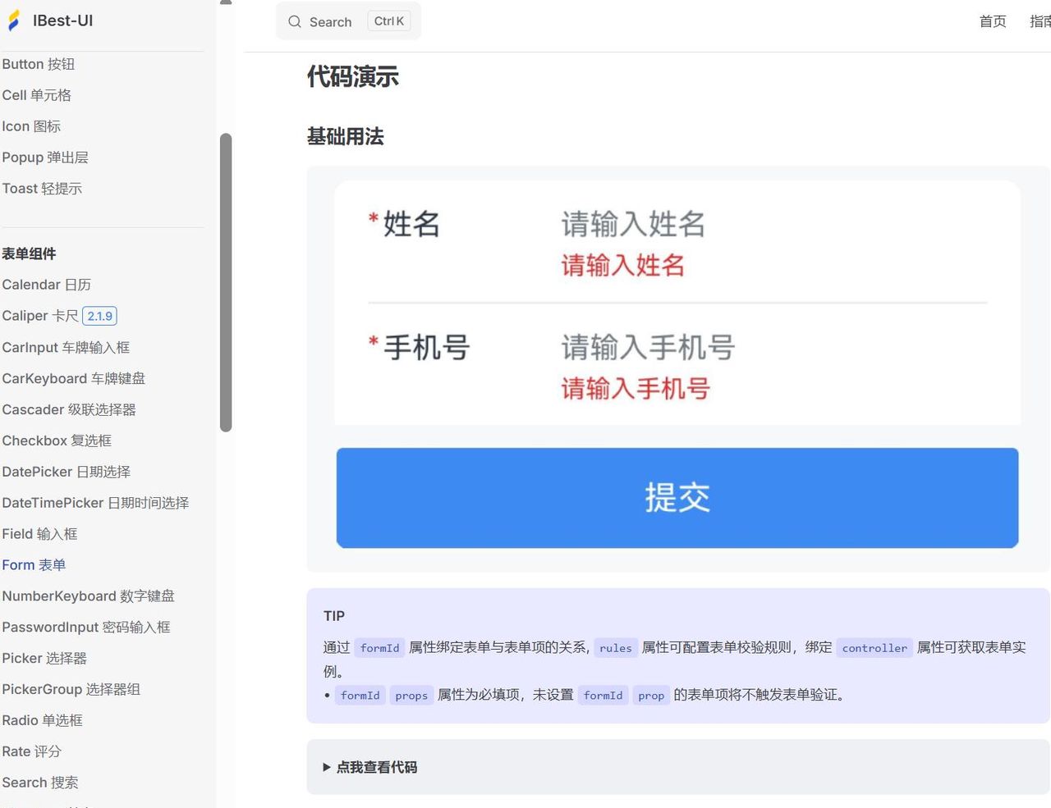Open Calendar 日历 documentation

coord(46,285)
